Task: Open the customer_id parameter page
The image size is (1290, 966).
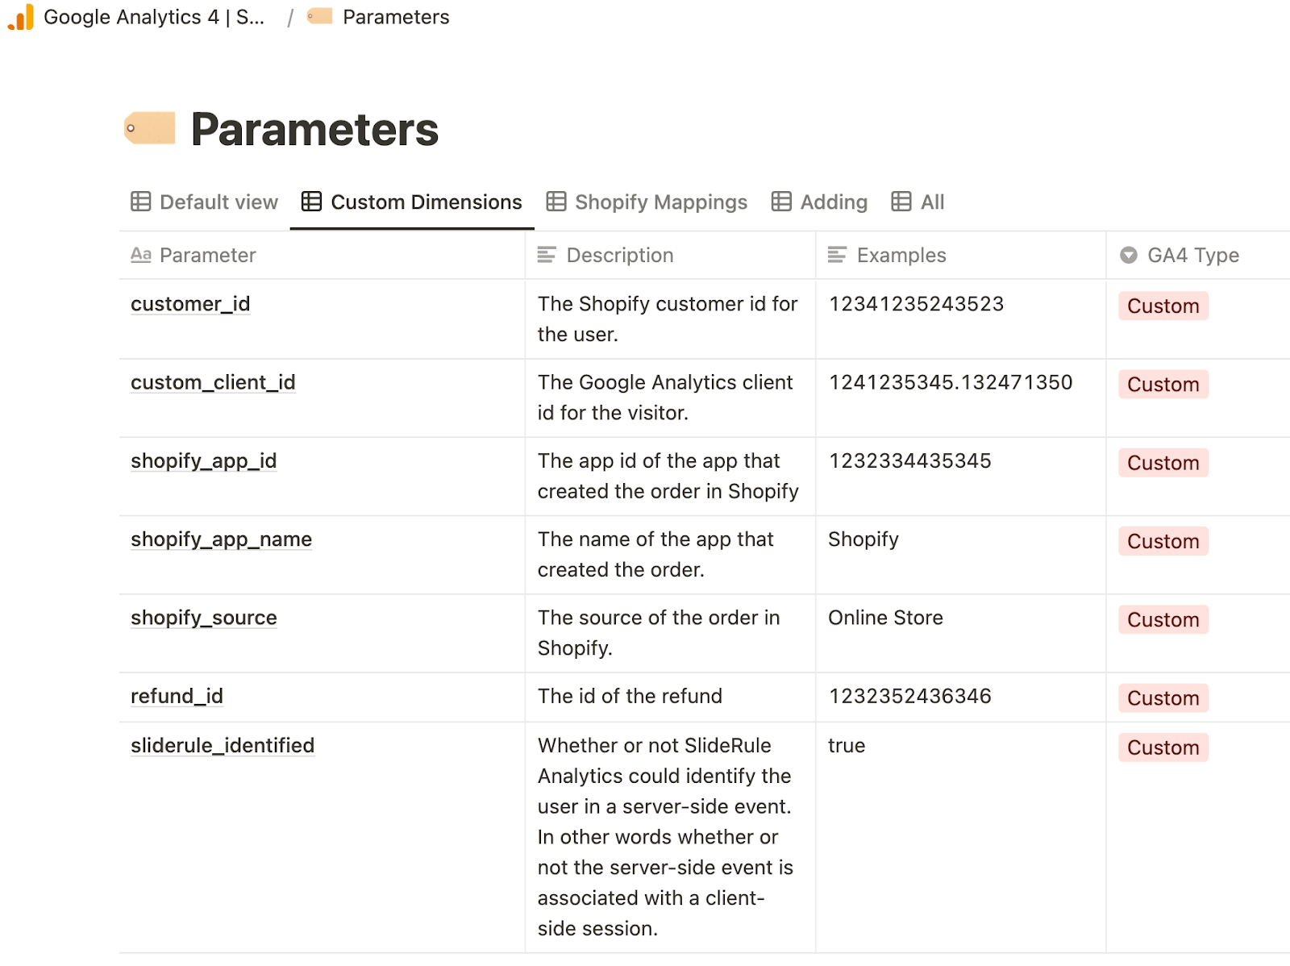Action: click(x=190, y=304)
